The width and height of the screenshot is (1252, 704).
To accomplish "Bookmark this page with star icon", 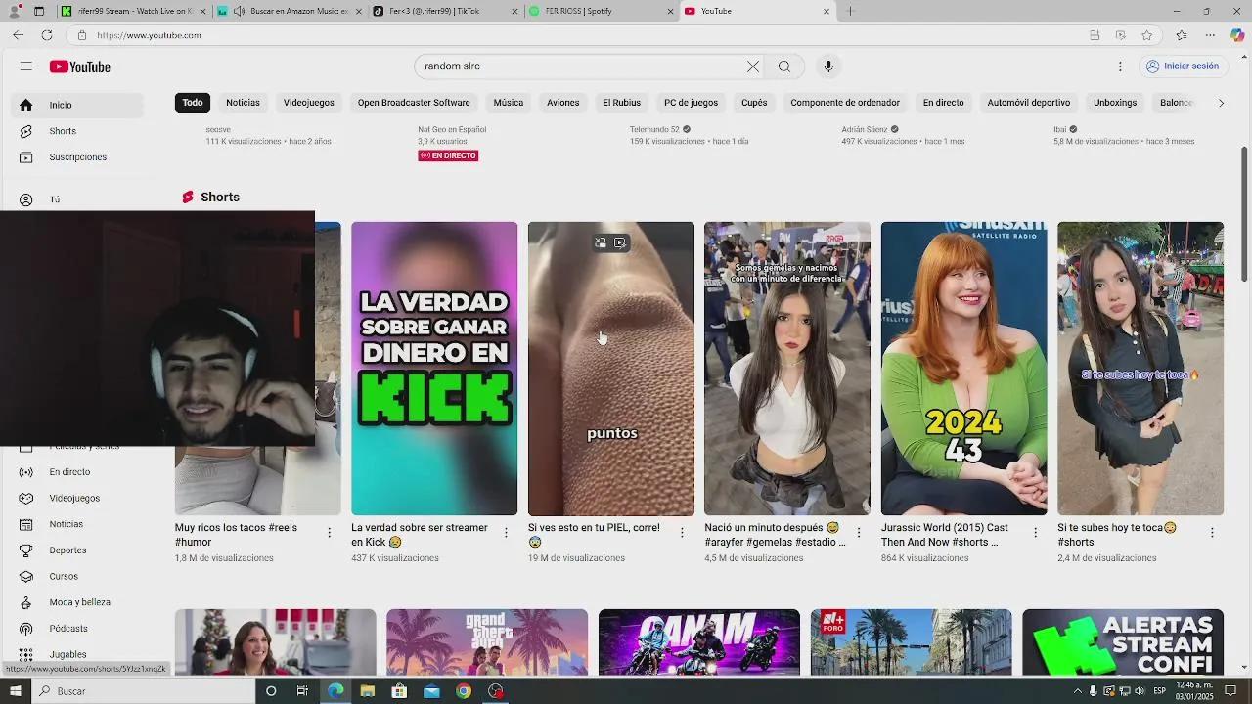I will [x=1146, y=35].
